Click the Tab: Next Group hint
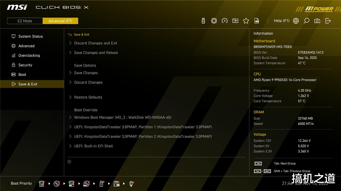341x191 pixels. click(285, 163)
